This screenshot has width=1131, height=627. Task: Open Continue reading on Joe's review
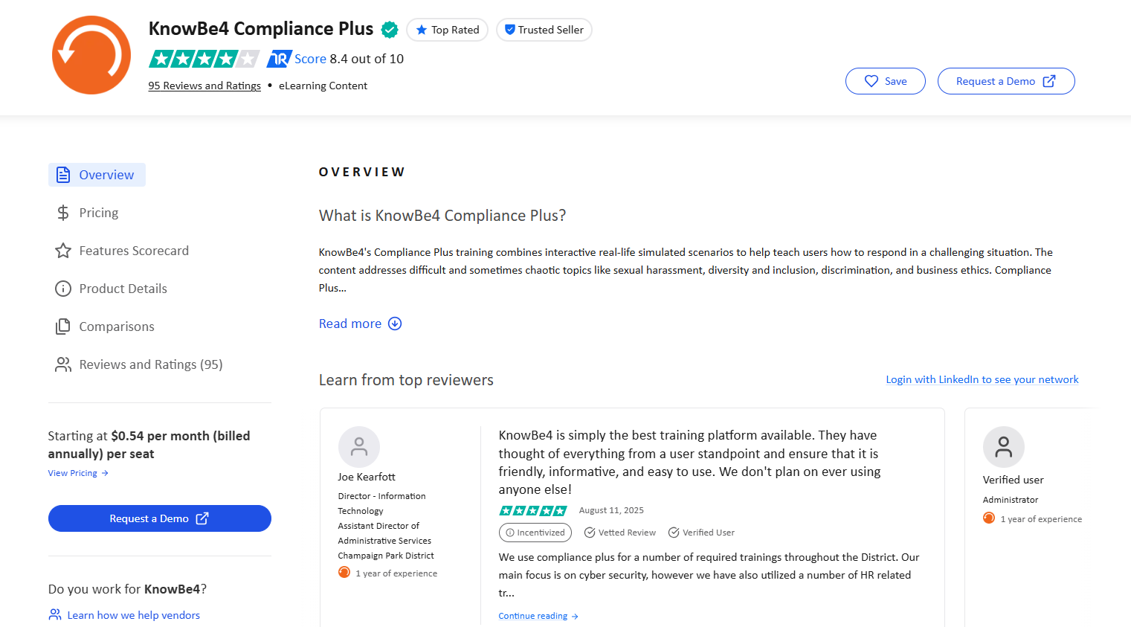538,616
